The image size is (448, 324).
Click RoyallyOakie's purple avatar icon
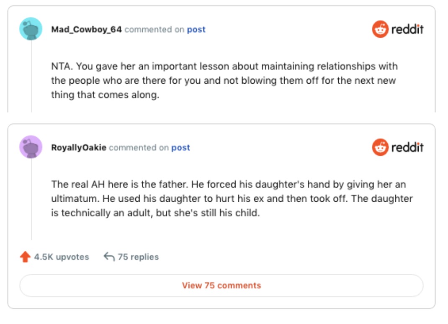[31, 147]
